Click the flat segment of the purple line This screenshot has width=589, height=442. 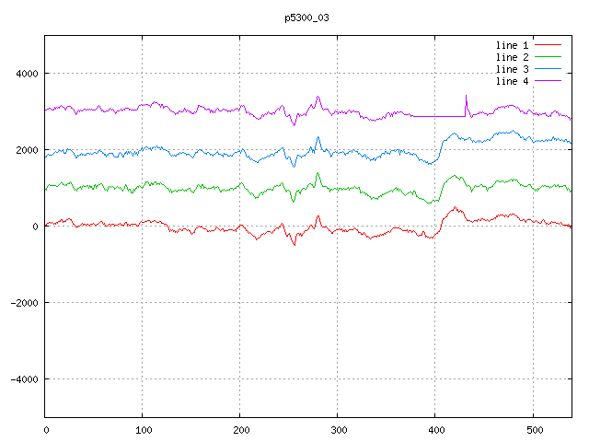click(x=439, y=116)
